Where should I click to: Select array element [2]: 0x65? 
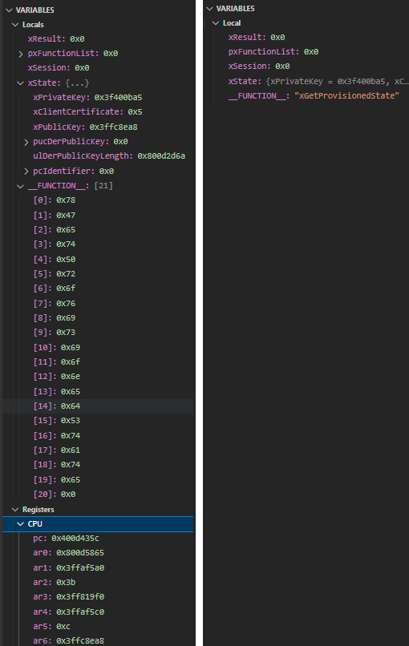click(x=54, y=229)
